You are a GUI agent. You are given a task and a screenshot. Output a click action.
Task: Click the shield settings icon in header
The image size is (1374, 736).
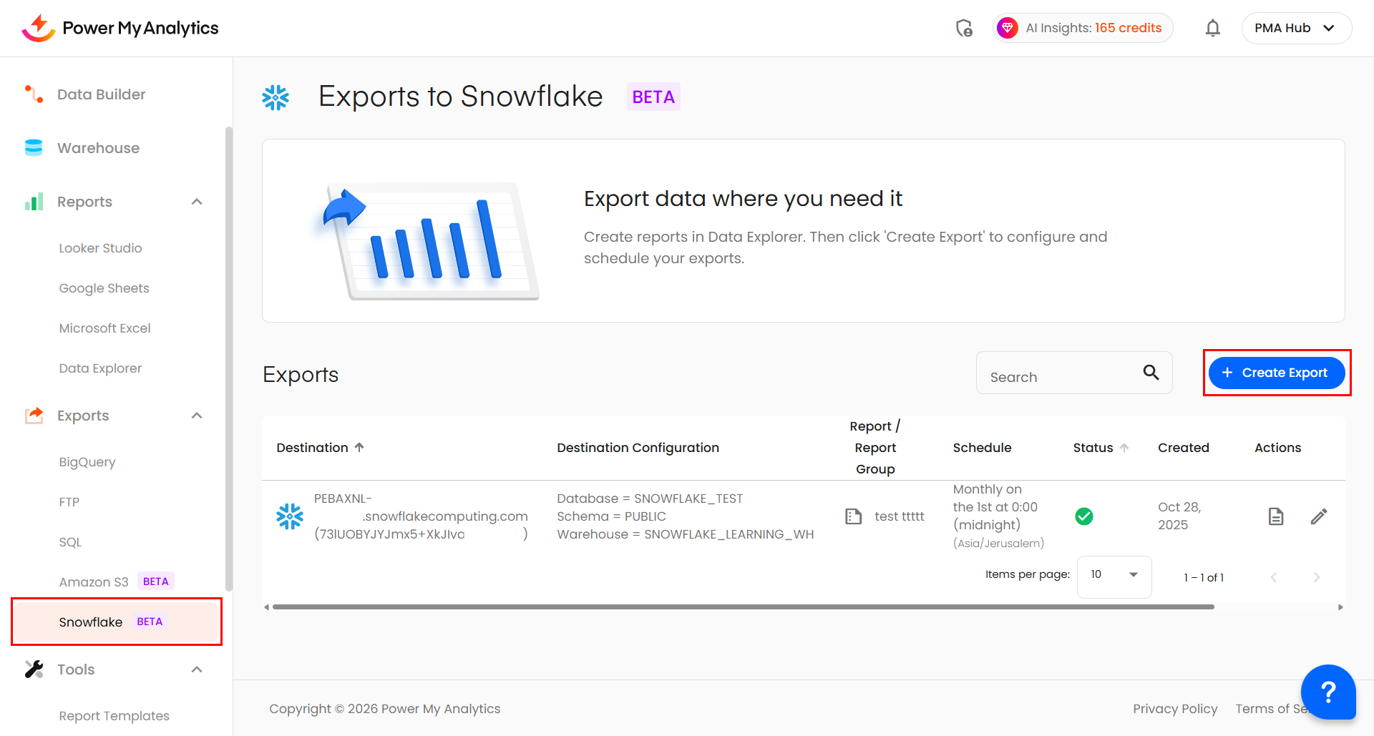pyautogui.click(x=964, y=28)
